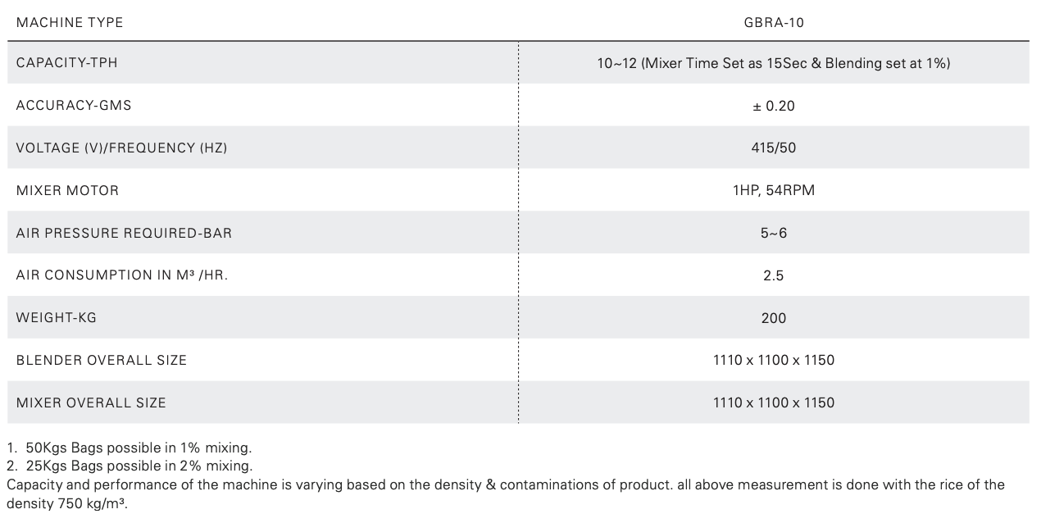Click the ACCURACY-GMS row label
1041x523 pixels.
74,105
